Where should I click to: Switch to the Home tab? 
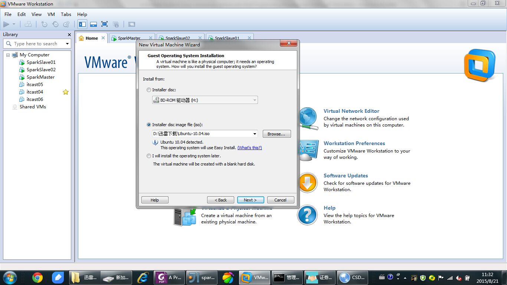point(92,38)
